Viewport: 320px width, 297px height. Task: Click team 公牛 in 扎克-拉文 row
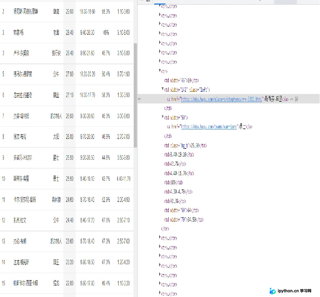point(56,220)
